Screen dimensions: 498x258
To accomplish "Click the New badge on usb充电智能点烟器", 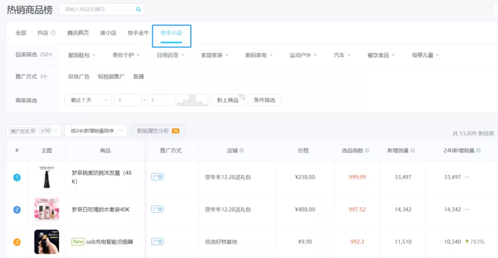I will coord(77,242).
